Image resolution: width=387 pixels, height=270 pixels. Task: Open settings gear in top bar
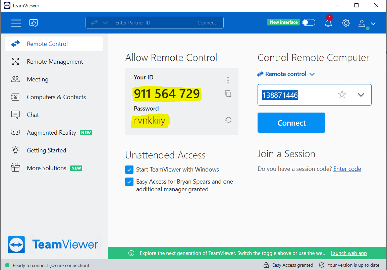[x=345, y=23]
